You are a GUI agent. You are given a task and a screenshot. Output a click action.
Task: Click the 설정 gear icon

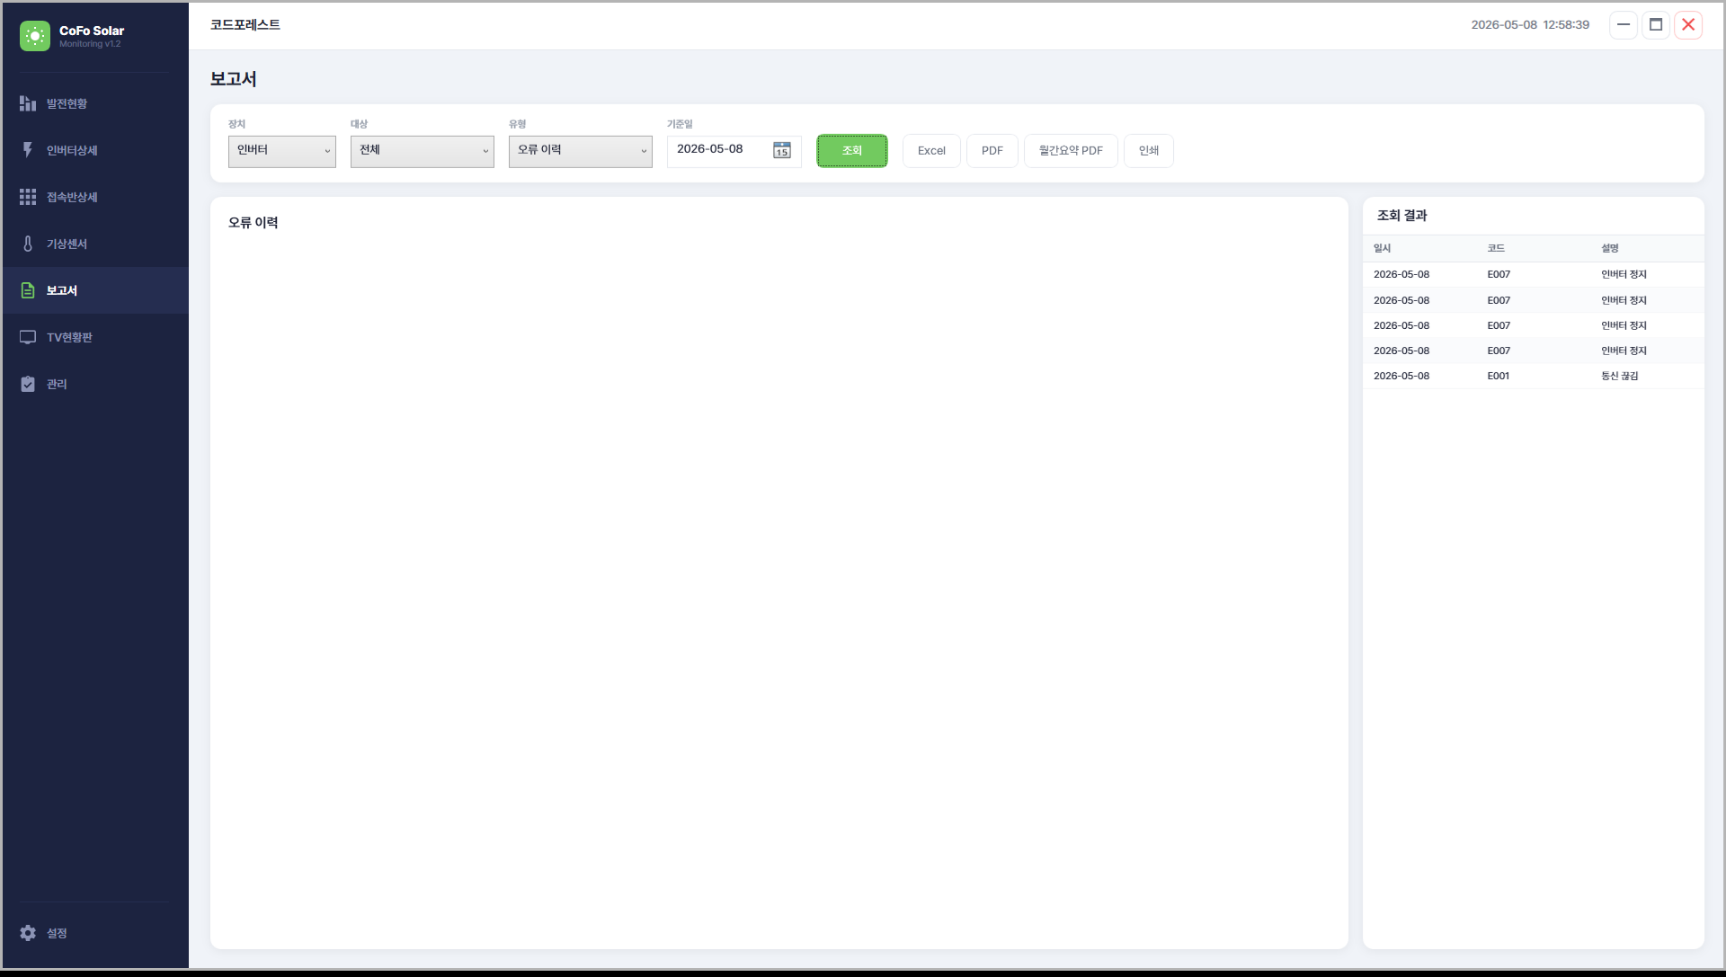tap(28, 933)
